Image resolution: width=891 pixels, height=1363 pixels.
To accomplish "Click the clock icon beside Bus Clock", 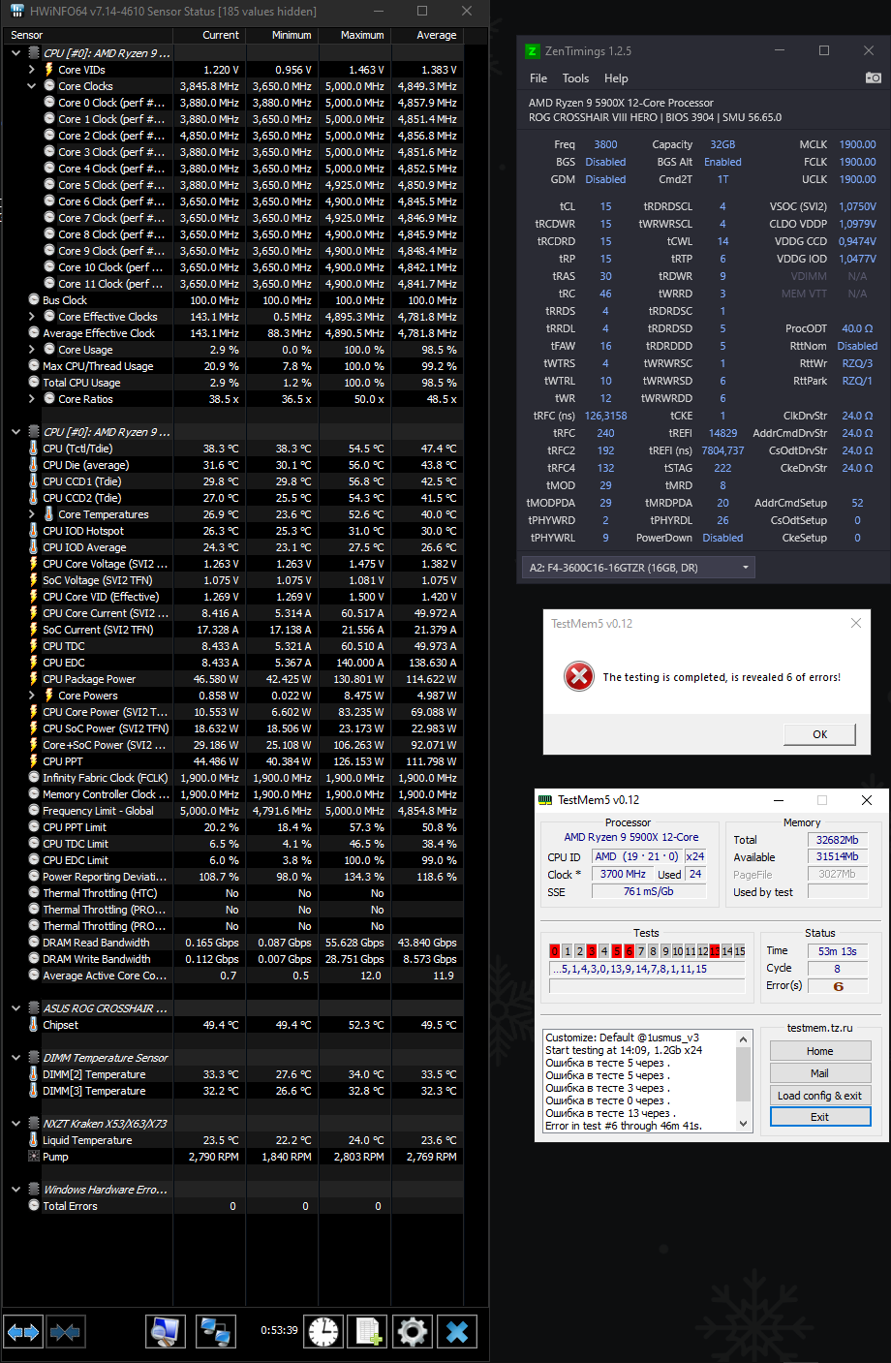I will [34, 300].
